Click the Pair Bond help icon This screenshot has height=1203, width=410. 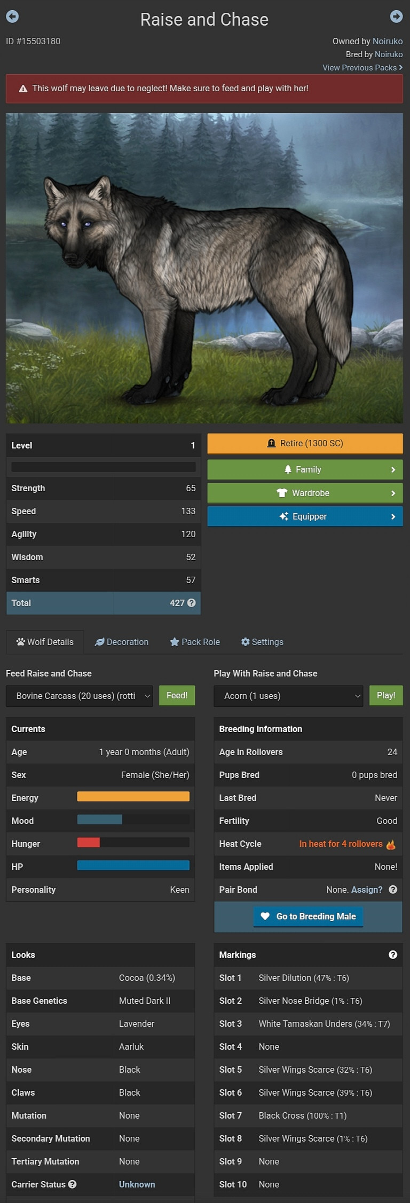pos(392,889)
